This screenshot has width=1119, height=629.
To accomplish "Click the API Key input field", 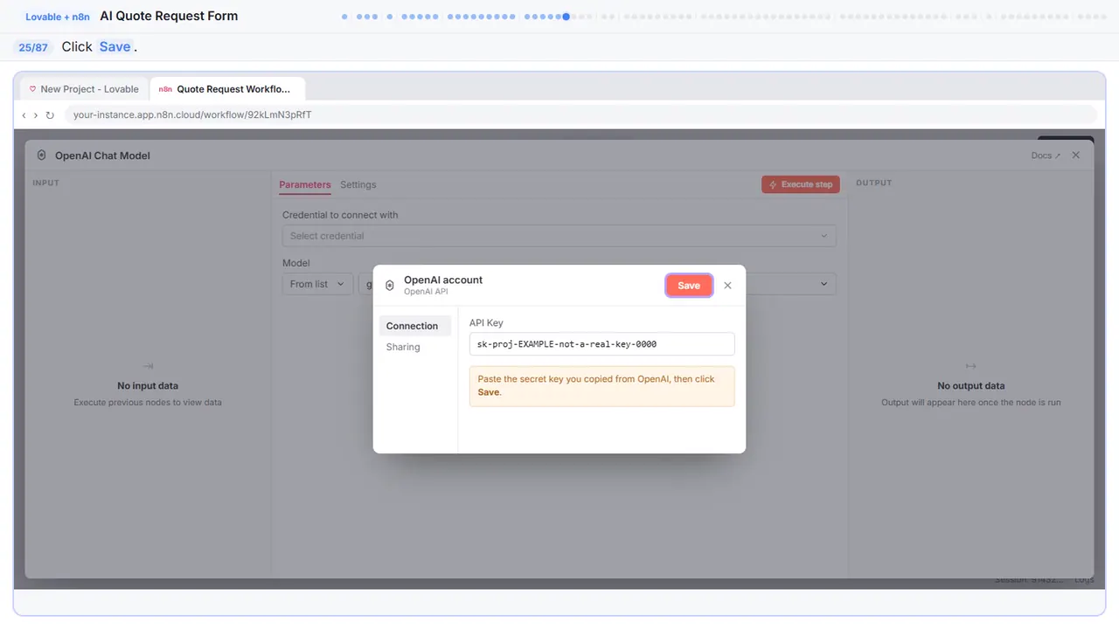I will [x=601, y=344].
